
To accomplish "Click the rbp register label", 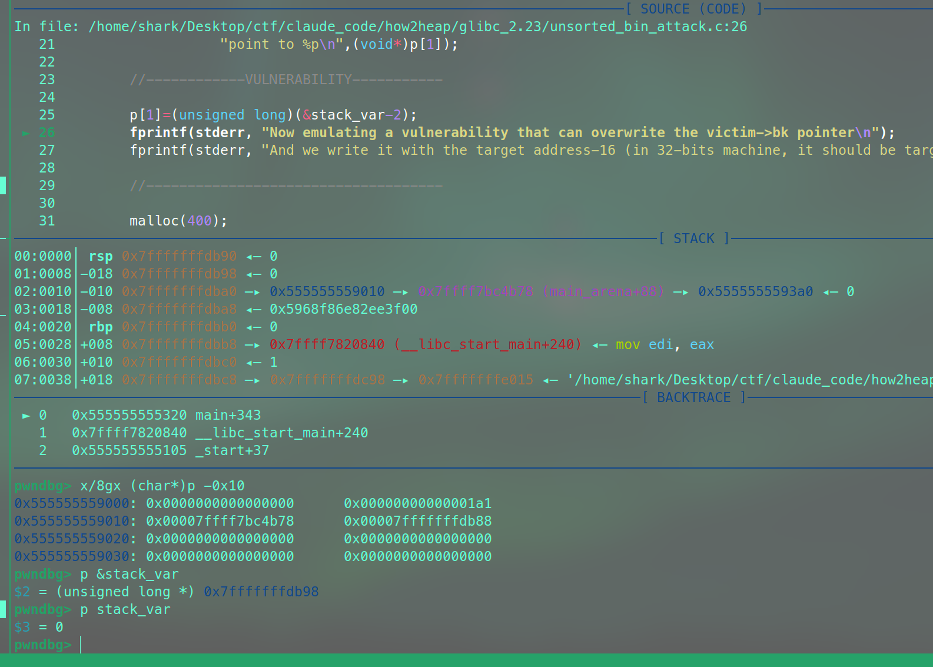I will tap(101, 327).
